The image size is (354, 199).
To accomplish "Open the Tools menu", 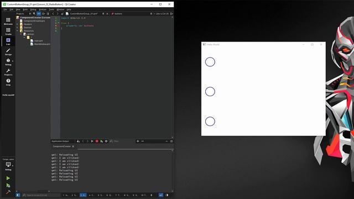I will 51,9.
